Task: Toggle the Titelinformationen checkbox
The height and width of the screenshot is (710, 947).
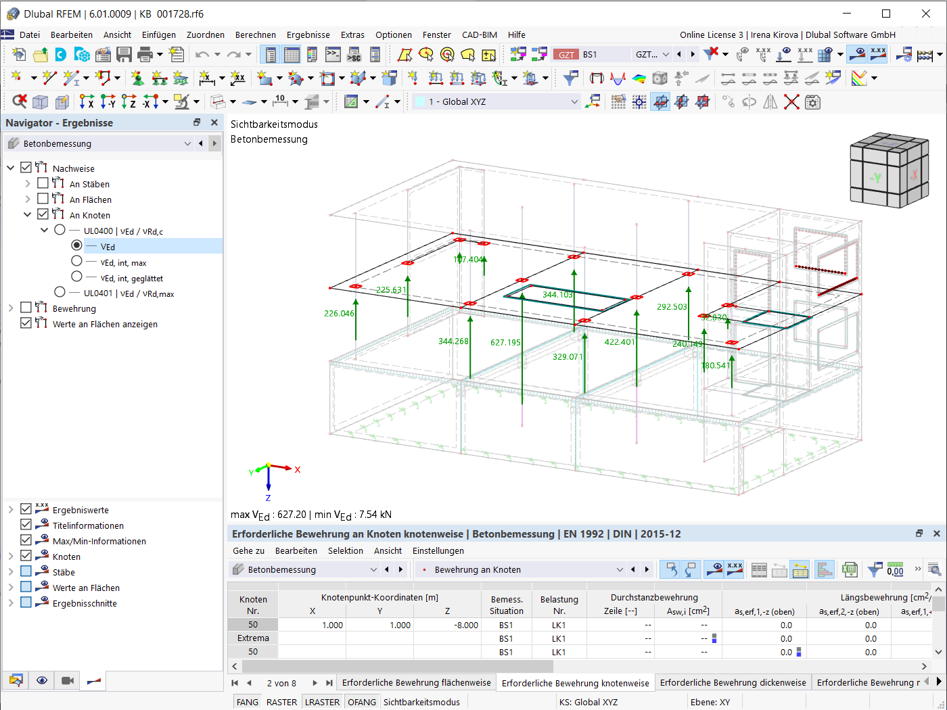Action: coord(26,525)
